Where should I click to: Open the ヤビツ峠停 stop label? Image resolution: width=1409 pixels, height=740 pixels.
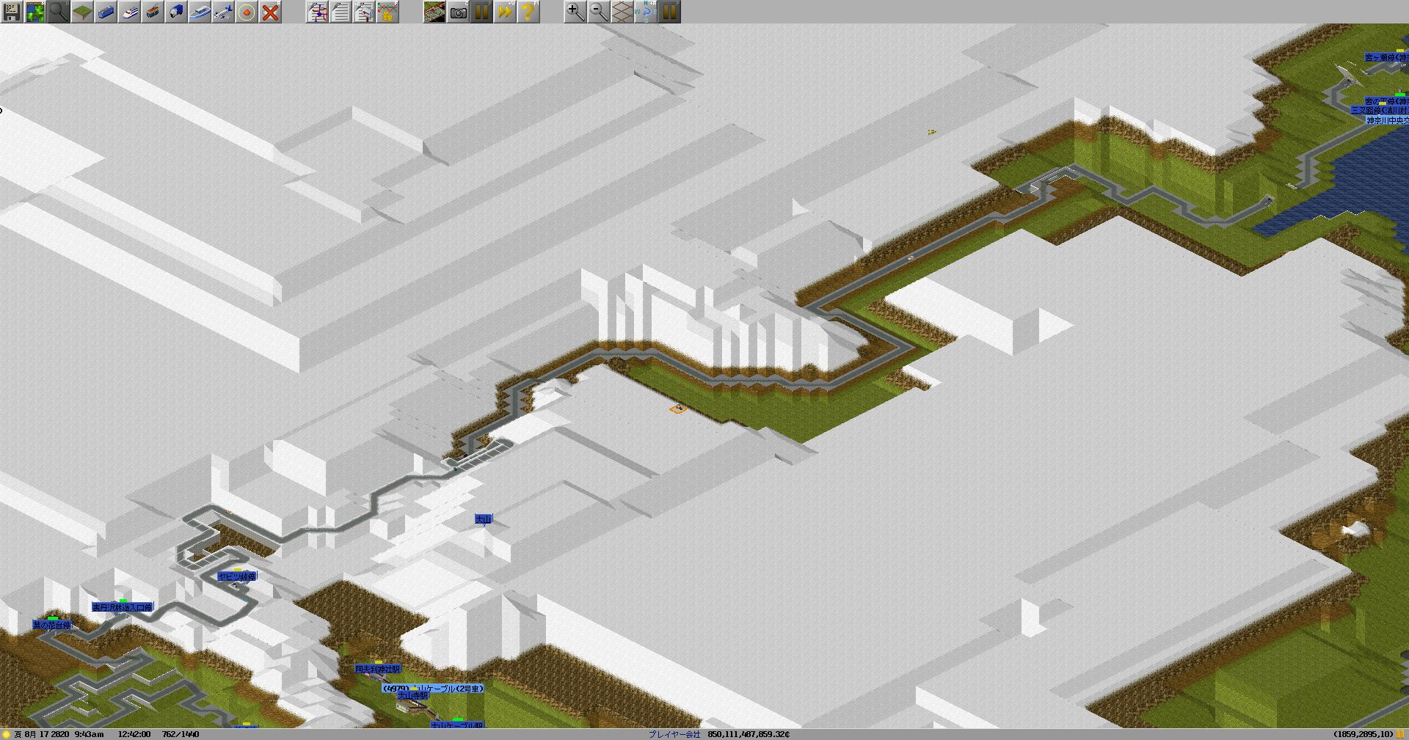click(237, 576)
